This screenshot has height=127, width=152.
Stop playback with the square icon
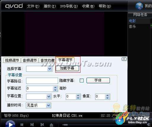point(22,125)
